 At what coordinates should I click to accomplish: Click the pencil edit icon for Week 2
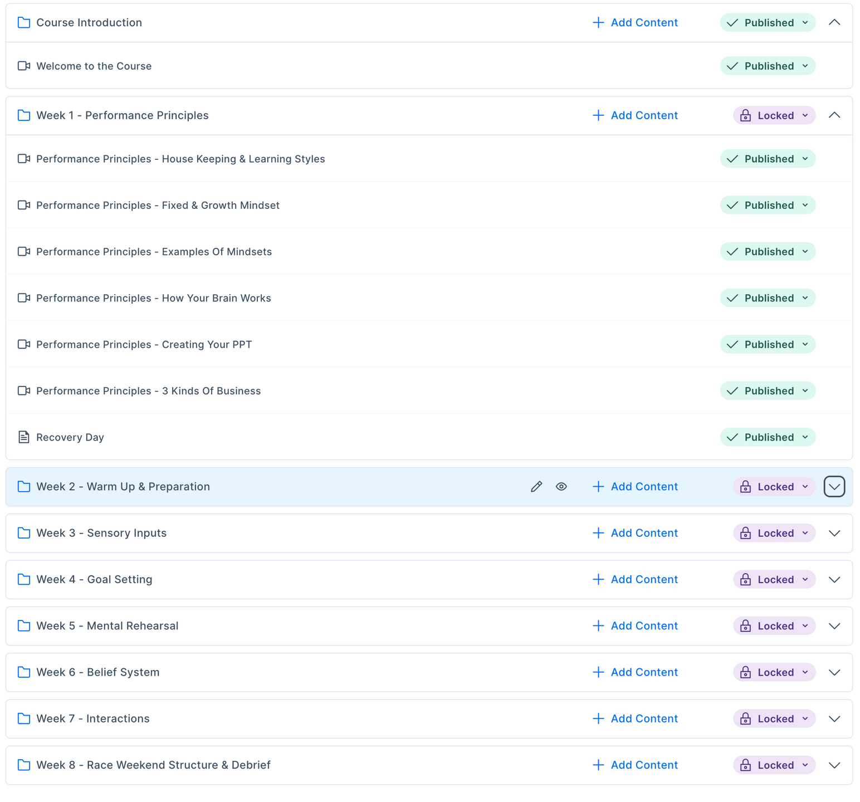click(x=536, y=487)
